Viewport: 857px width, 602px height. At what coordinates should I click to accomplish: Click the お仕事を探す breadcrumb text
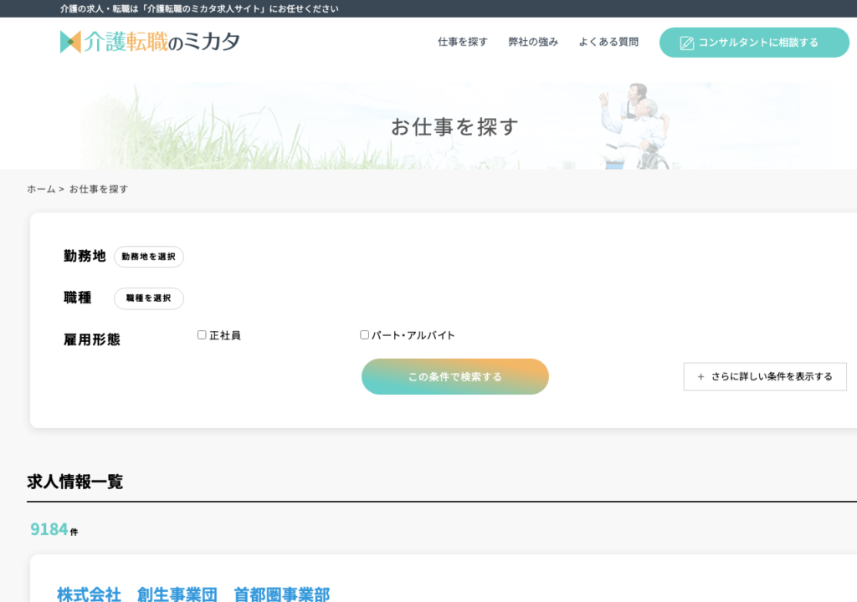tap(99, 189)
